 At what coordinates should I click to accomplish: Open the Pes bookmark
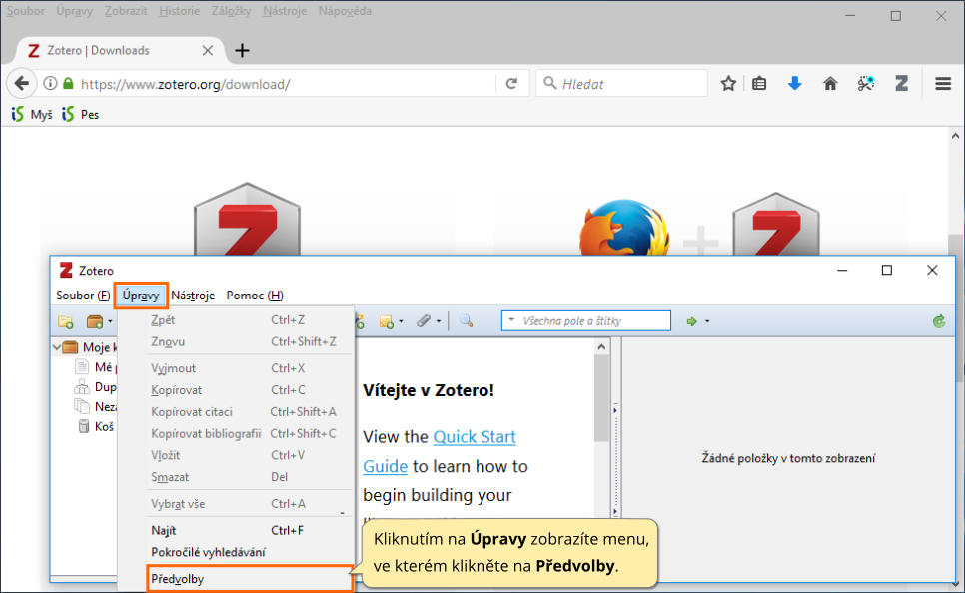pos(80,115)
